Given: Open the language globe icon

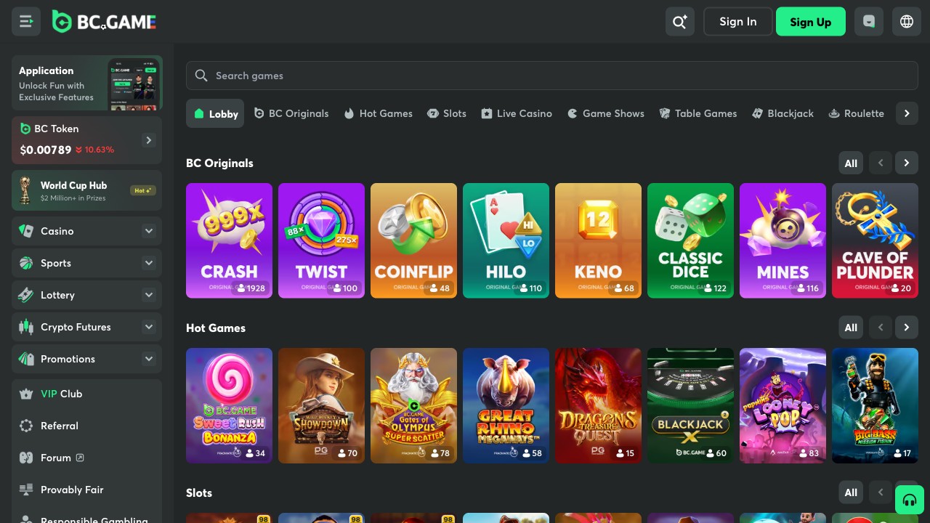Looking at the screenshot, I should tap(907, 22).
